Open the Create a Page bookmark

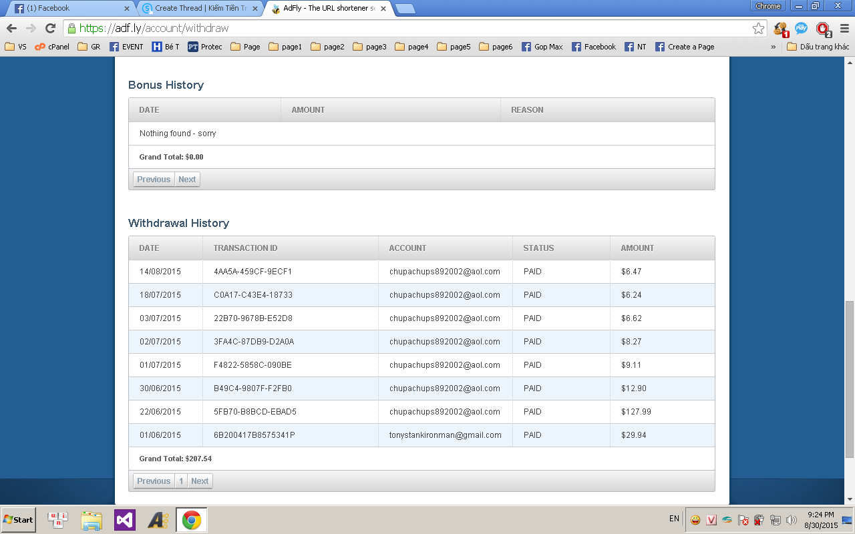click(685, 47)
